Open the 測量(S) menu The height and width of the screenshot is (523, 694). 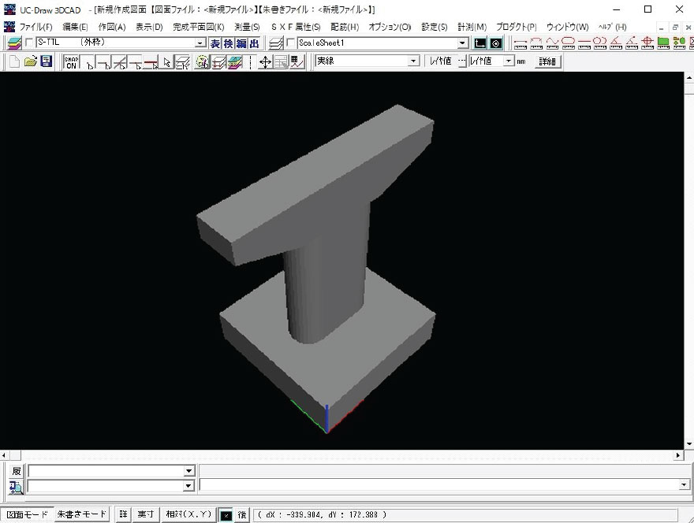pyautogui.click(x=248, y=27)
